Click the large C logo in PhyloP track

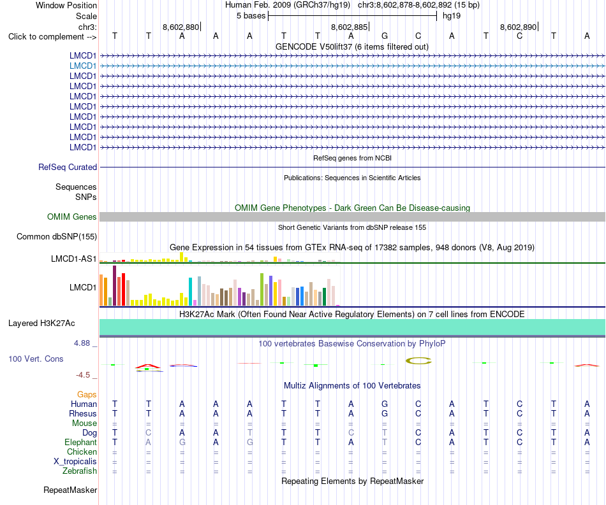click(x=418, y=361)
